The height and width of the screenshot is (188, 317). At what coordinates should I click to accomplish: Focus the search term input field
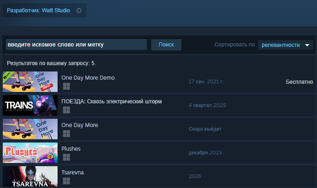[x=76, y=45]
